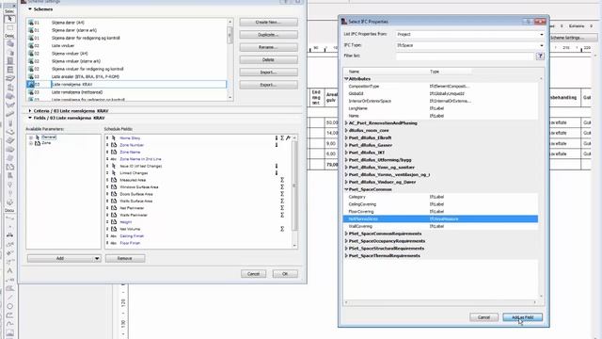This screenshot has height=339, width=602.
Task: Expand Pset_SpaceOccupancyRequirements group
Action: coord(346,241)
